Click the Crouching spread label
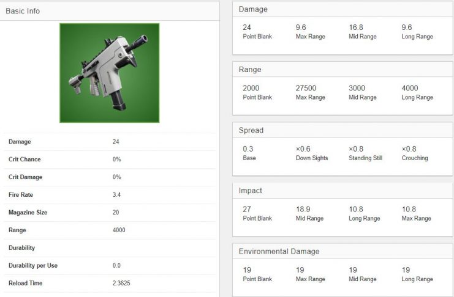 (415, 158)
